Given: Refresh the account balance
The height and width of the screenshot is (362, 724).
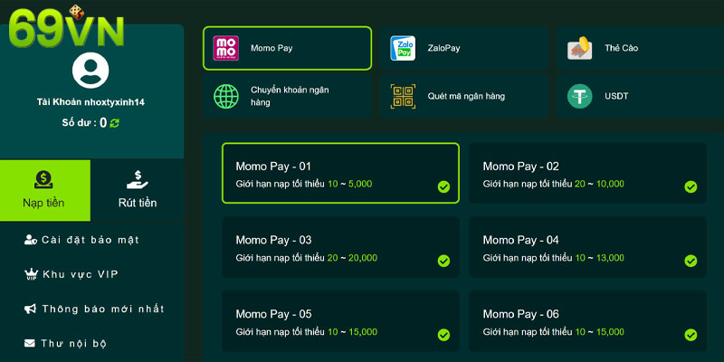Looking at the screenshot, I should 115,123.
